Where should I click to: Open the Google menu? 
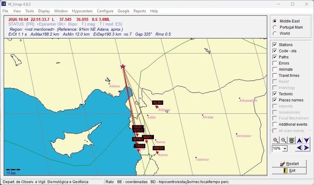[124, 11]
